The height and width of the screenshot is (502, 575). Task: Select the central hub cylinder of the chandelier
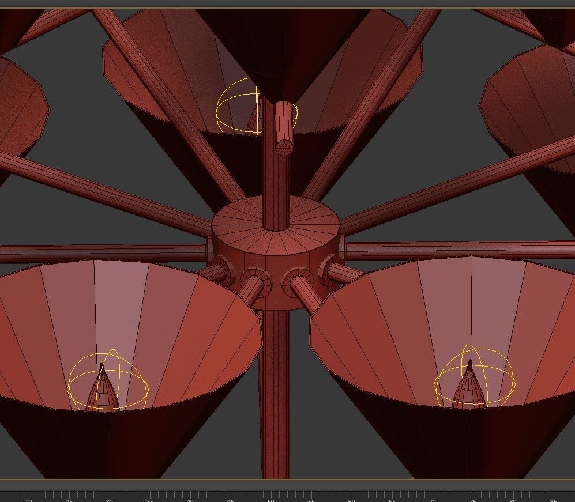[276, 252]
